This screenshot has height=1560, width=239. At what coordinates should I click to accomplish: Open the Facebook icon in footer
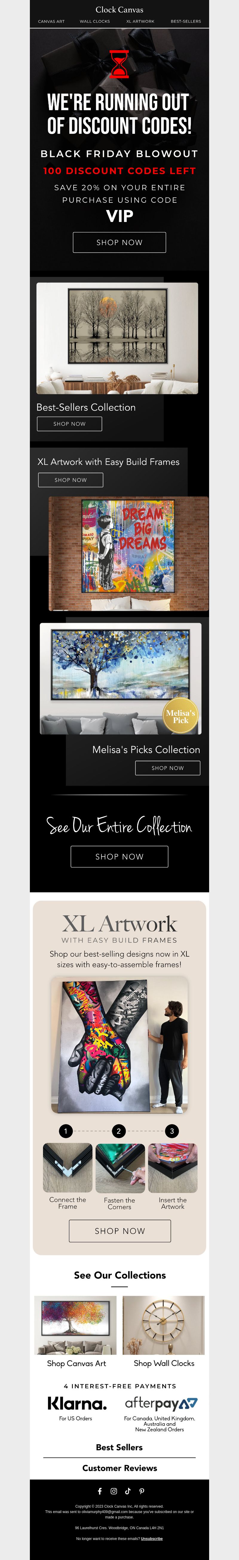tap(99, 1491)
